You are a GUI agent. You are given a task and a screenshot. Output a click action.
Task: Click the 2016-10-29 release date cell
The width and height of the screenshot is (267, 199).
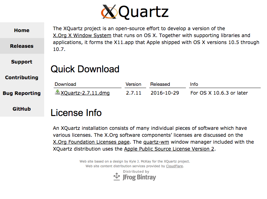click(165, 93)
